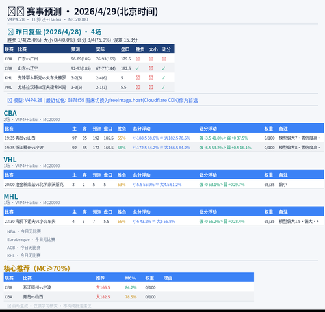
Task: Click the CBA section heading
Action: coord(10,113)
